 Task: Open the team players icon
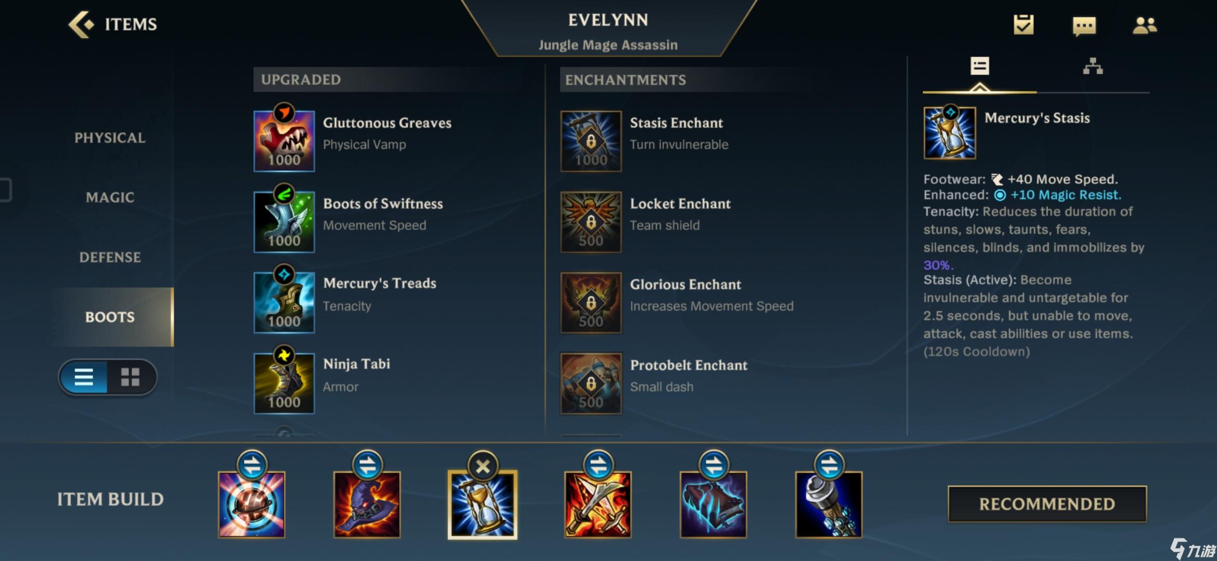pyautogui.click(x=1144, y=25)
